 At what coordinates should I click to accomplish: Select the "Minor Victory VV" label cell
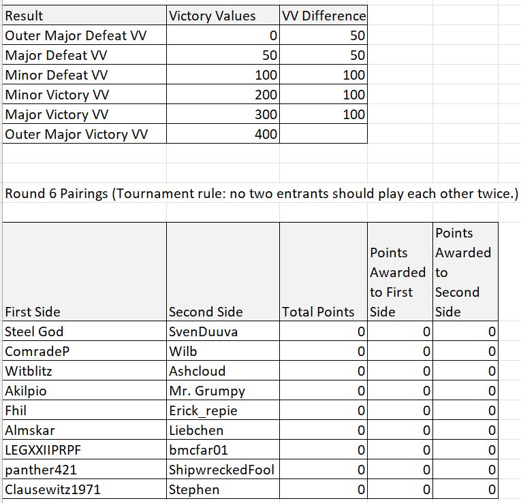[84, 95]
